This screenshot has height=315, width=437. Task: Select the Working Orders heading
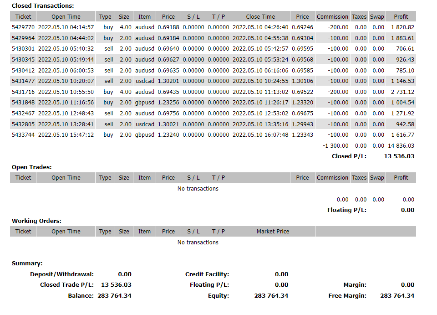pyautogui.click(x=36, y=221)
